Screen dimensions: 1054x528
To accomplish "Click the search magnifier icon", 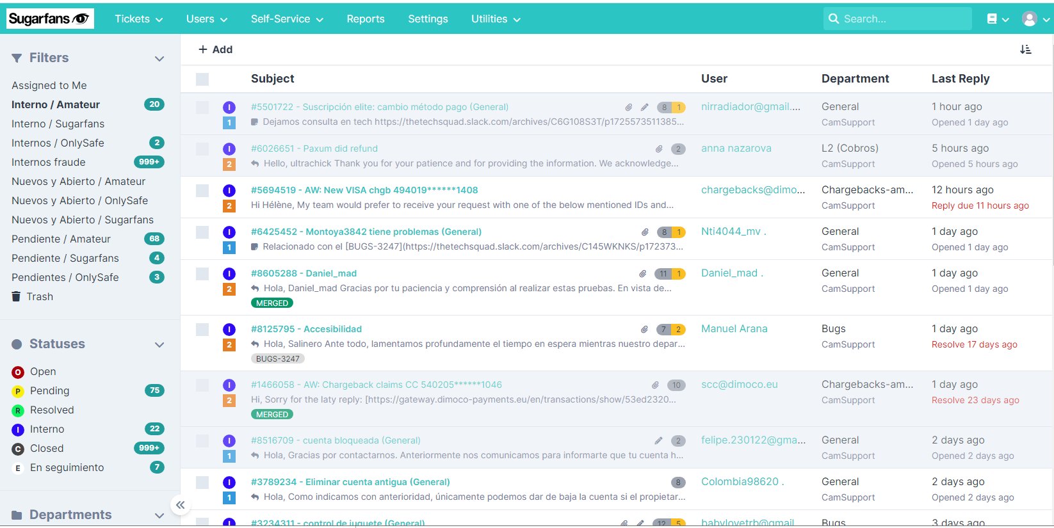I will pyautogui.click(x=834, y=19).
